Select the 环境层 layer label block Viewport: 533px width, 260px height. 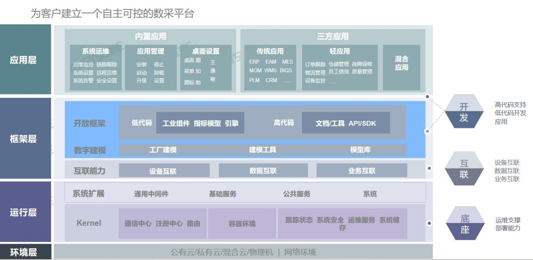tap(26, 252)
